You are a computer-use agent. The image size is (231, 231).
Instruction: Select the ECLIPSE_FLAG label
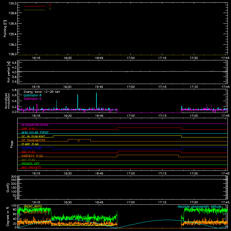[x=31, y=148]
